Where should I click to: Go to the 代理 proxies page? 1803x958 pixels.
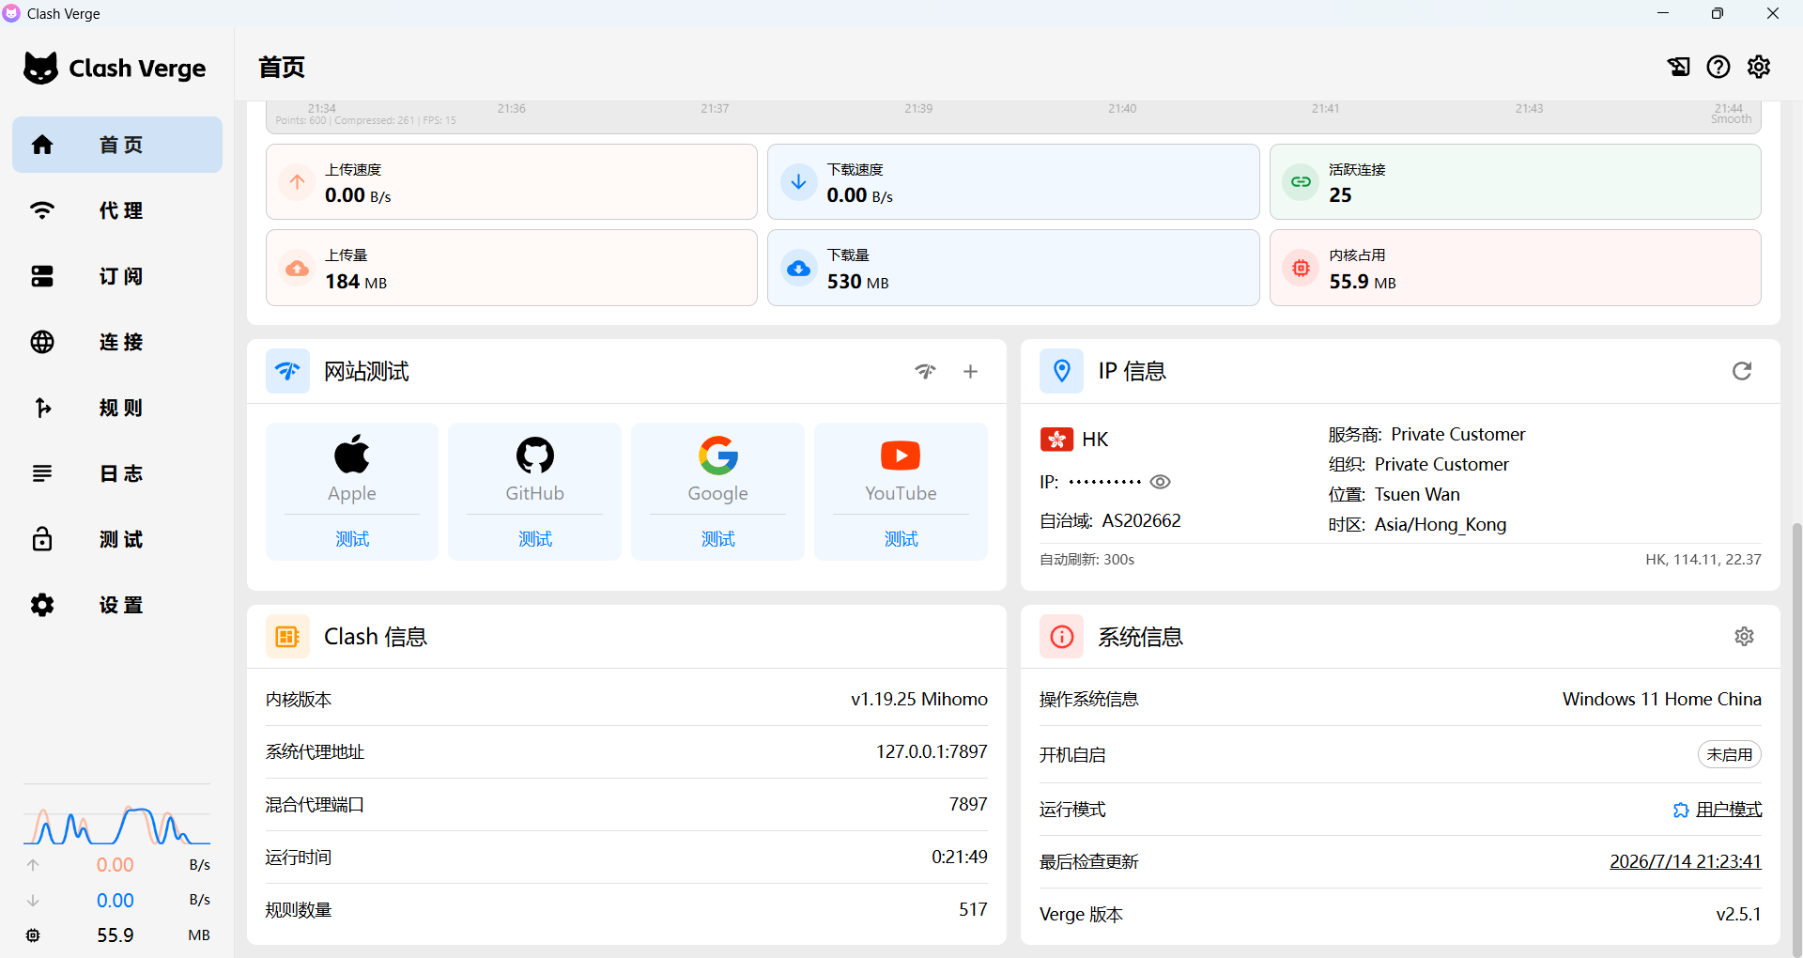(x=117, y=210)
